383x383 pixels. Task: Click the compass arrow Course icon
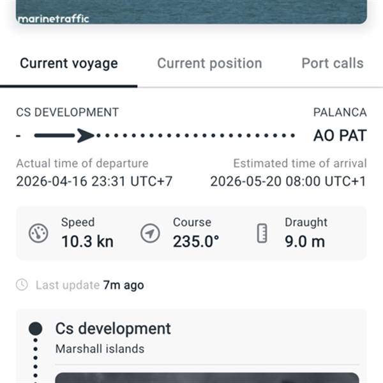(x=150, y=234)
